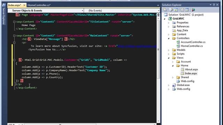Click the Controllers folder icon
The image size is (223, 125).
pos(174,38)
